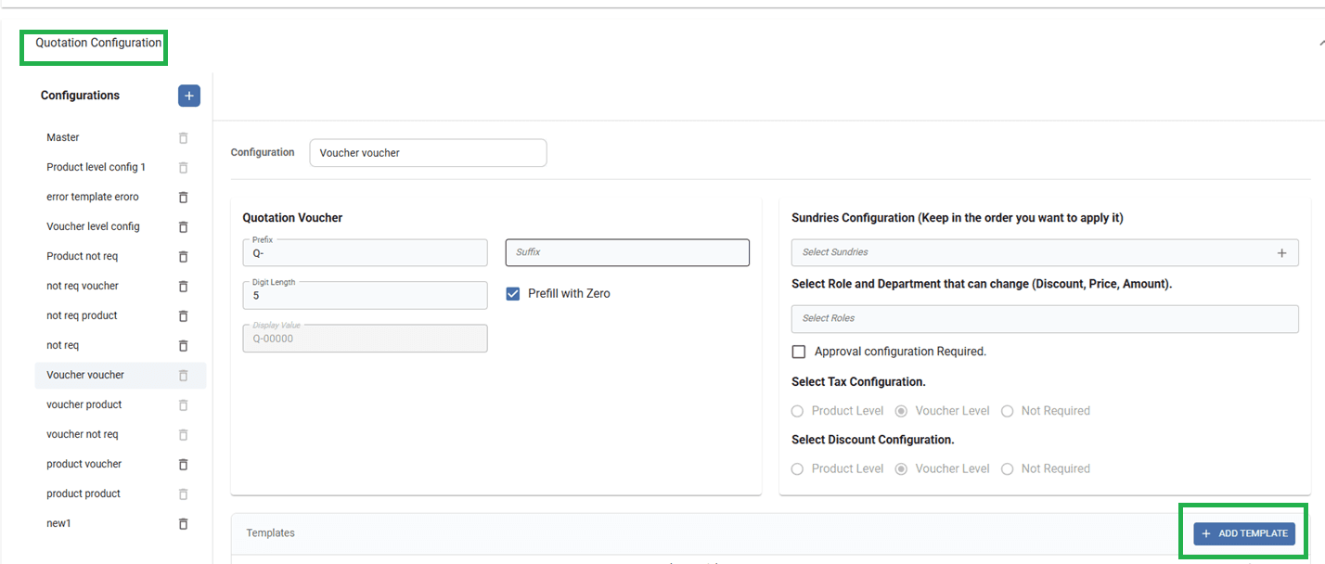
Task: Click trash icon beside not req
Action: pos(183,345)
